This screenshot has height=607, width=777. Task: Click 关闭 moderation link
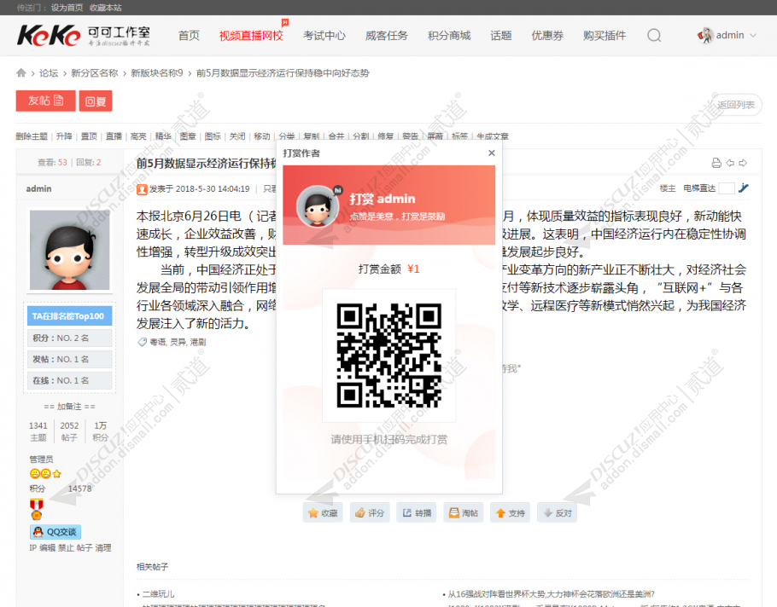click(237, 136)
